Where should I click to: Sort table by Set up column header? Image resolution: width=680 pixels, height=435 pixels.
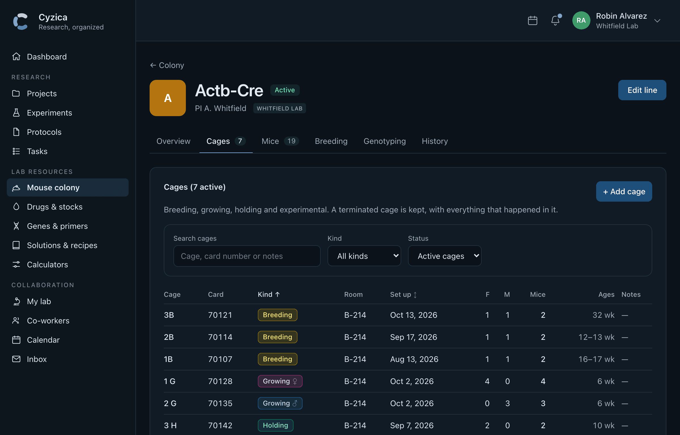(x=403, y=295)
